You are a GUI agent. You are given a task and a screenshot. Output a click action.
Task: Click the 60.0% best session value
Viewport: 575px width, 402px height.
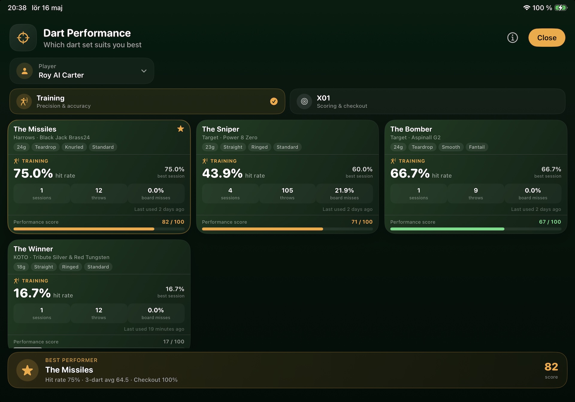click(x=362, y=169)
